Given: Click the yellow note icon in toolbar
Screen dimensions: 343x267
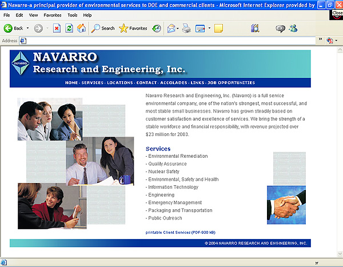Looking at the screenshot, I should (x=218, y=29).
